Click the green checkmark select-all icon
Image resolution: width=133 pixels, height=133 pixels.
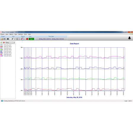click(x=1, y=43)
